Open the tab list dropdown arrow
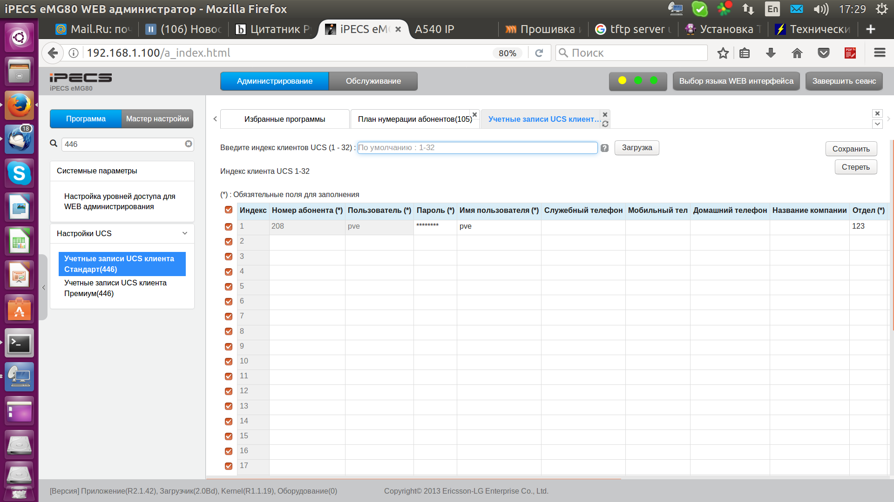 (877, 124)
